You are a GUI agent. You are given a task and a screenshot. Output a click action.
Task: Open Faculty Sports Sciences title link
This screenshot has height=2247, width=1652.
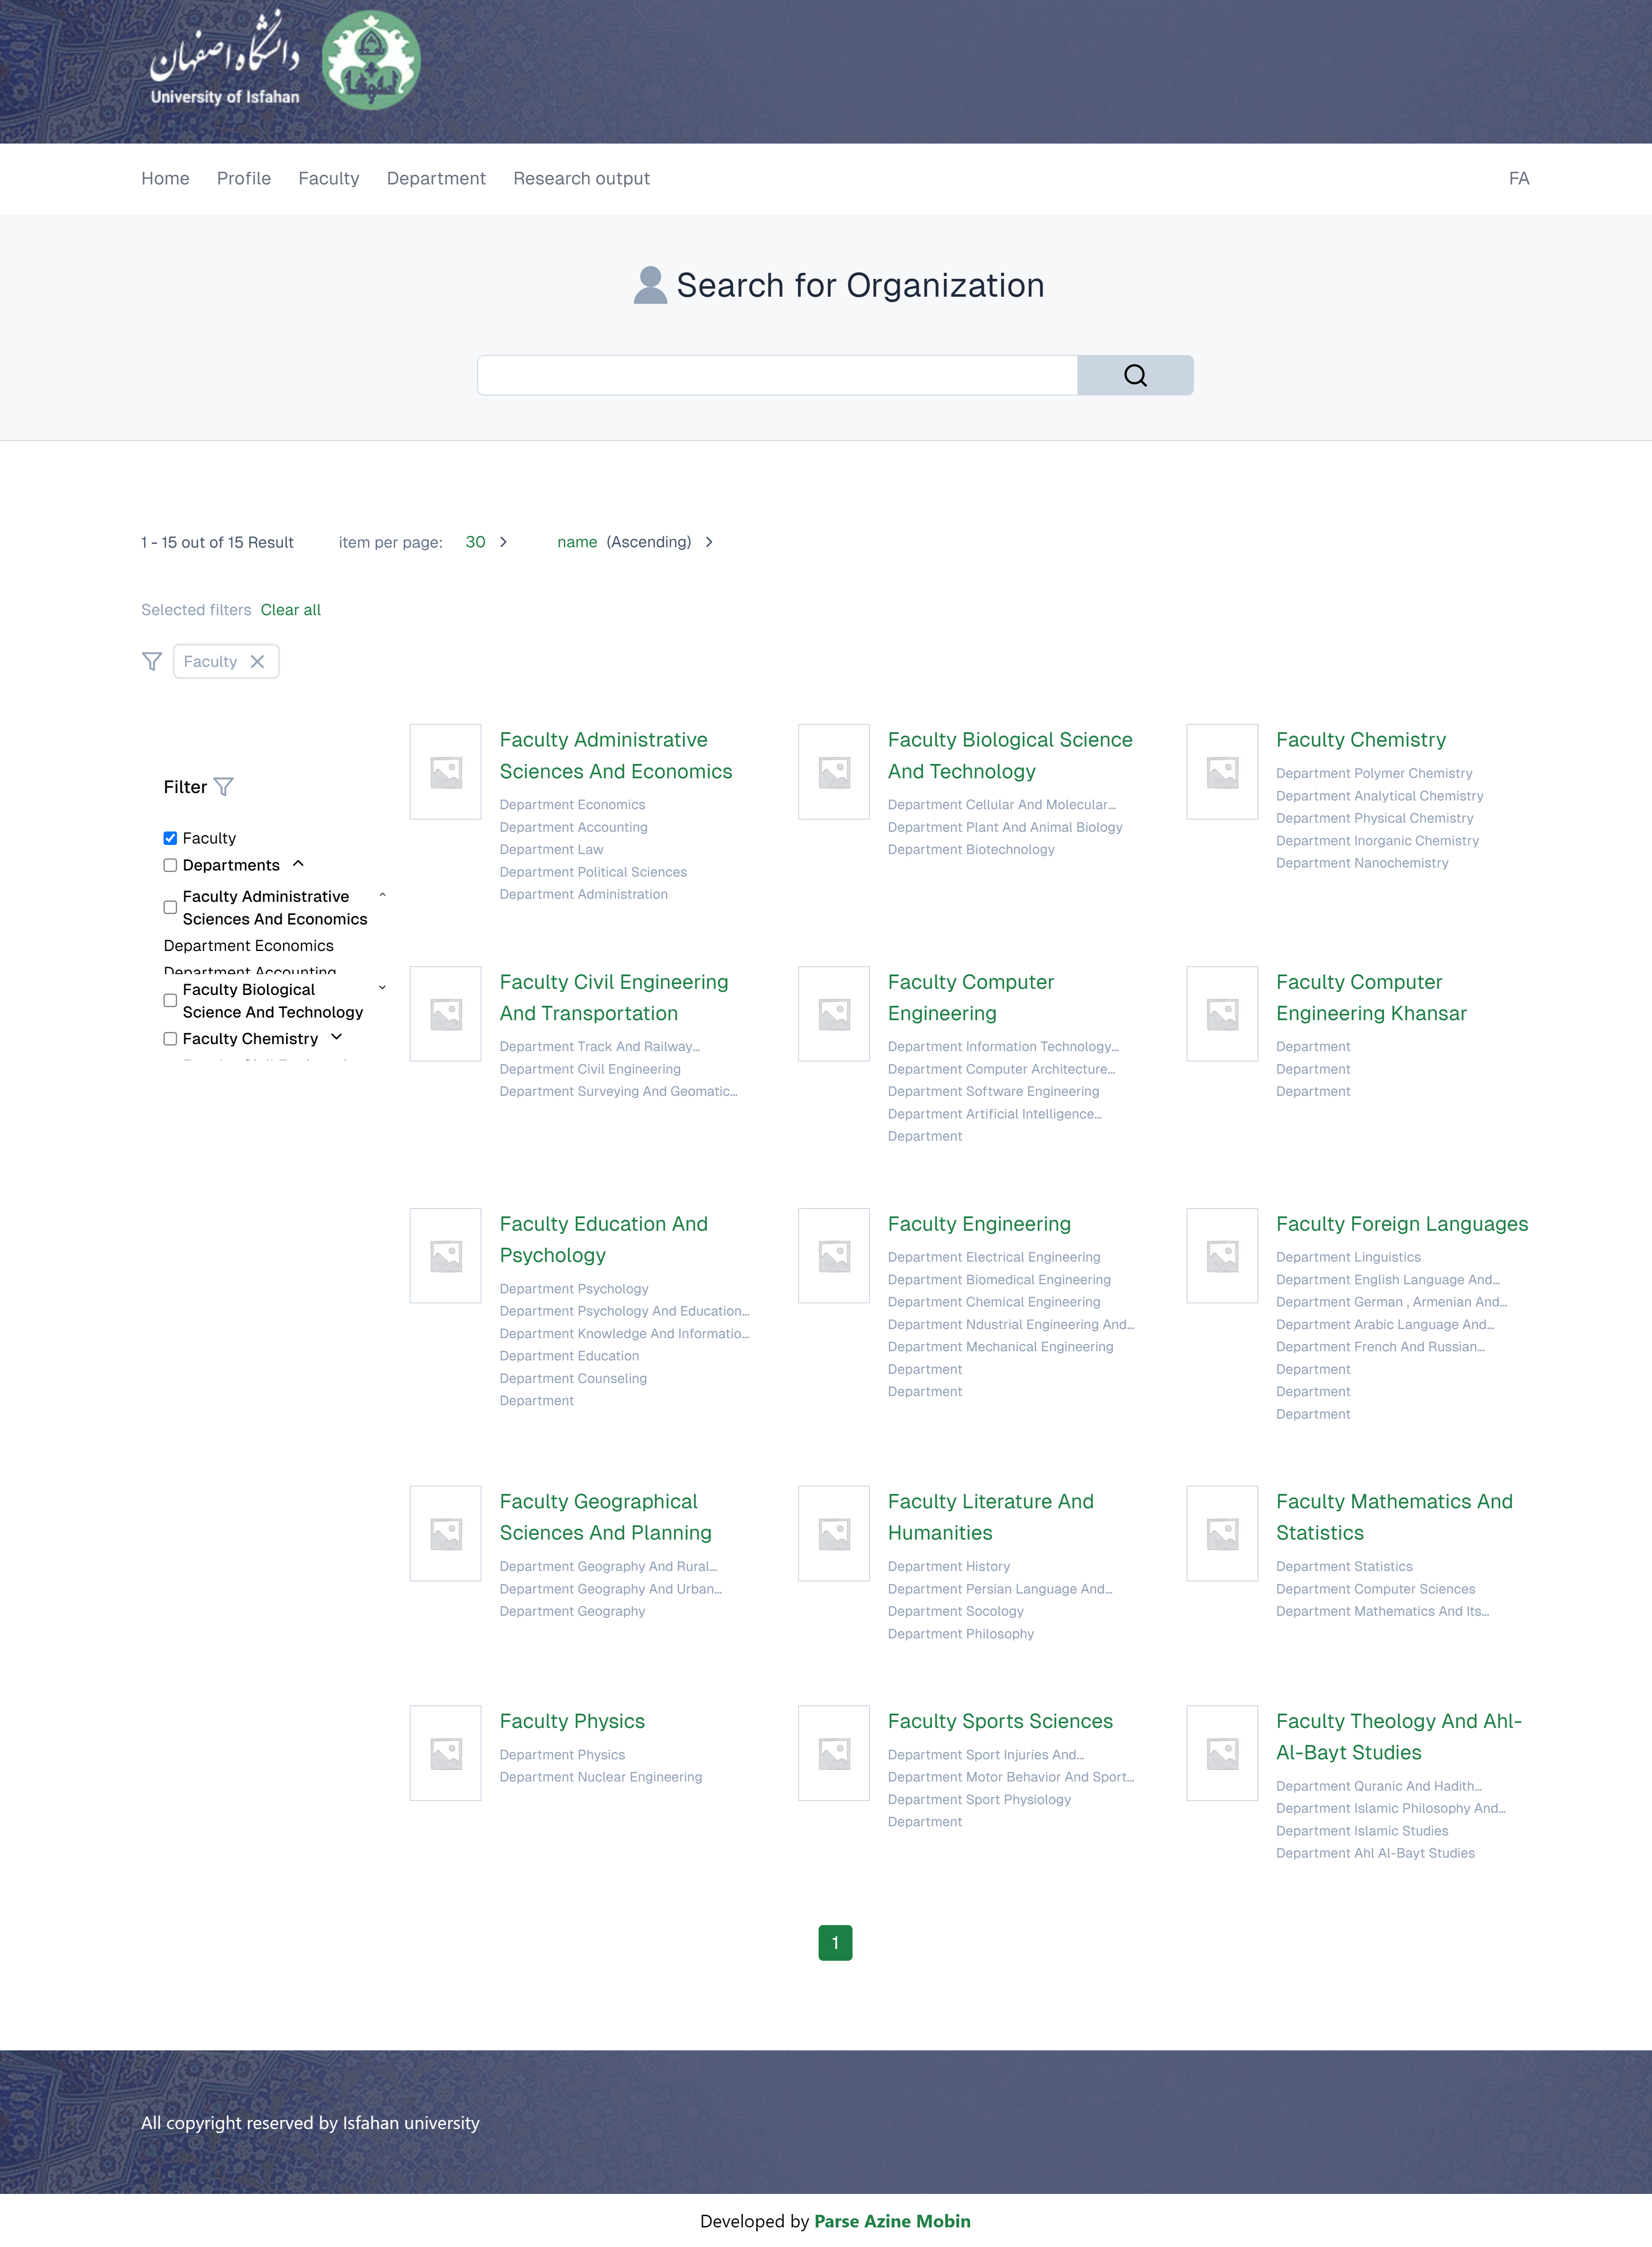tap(1000, 1721)
